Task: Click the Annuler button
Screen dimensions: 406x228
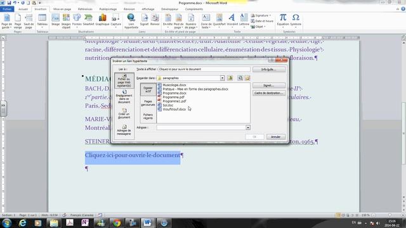Action: coord(276,137)
